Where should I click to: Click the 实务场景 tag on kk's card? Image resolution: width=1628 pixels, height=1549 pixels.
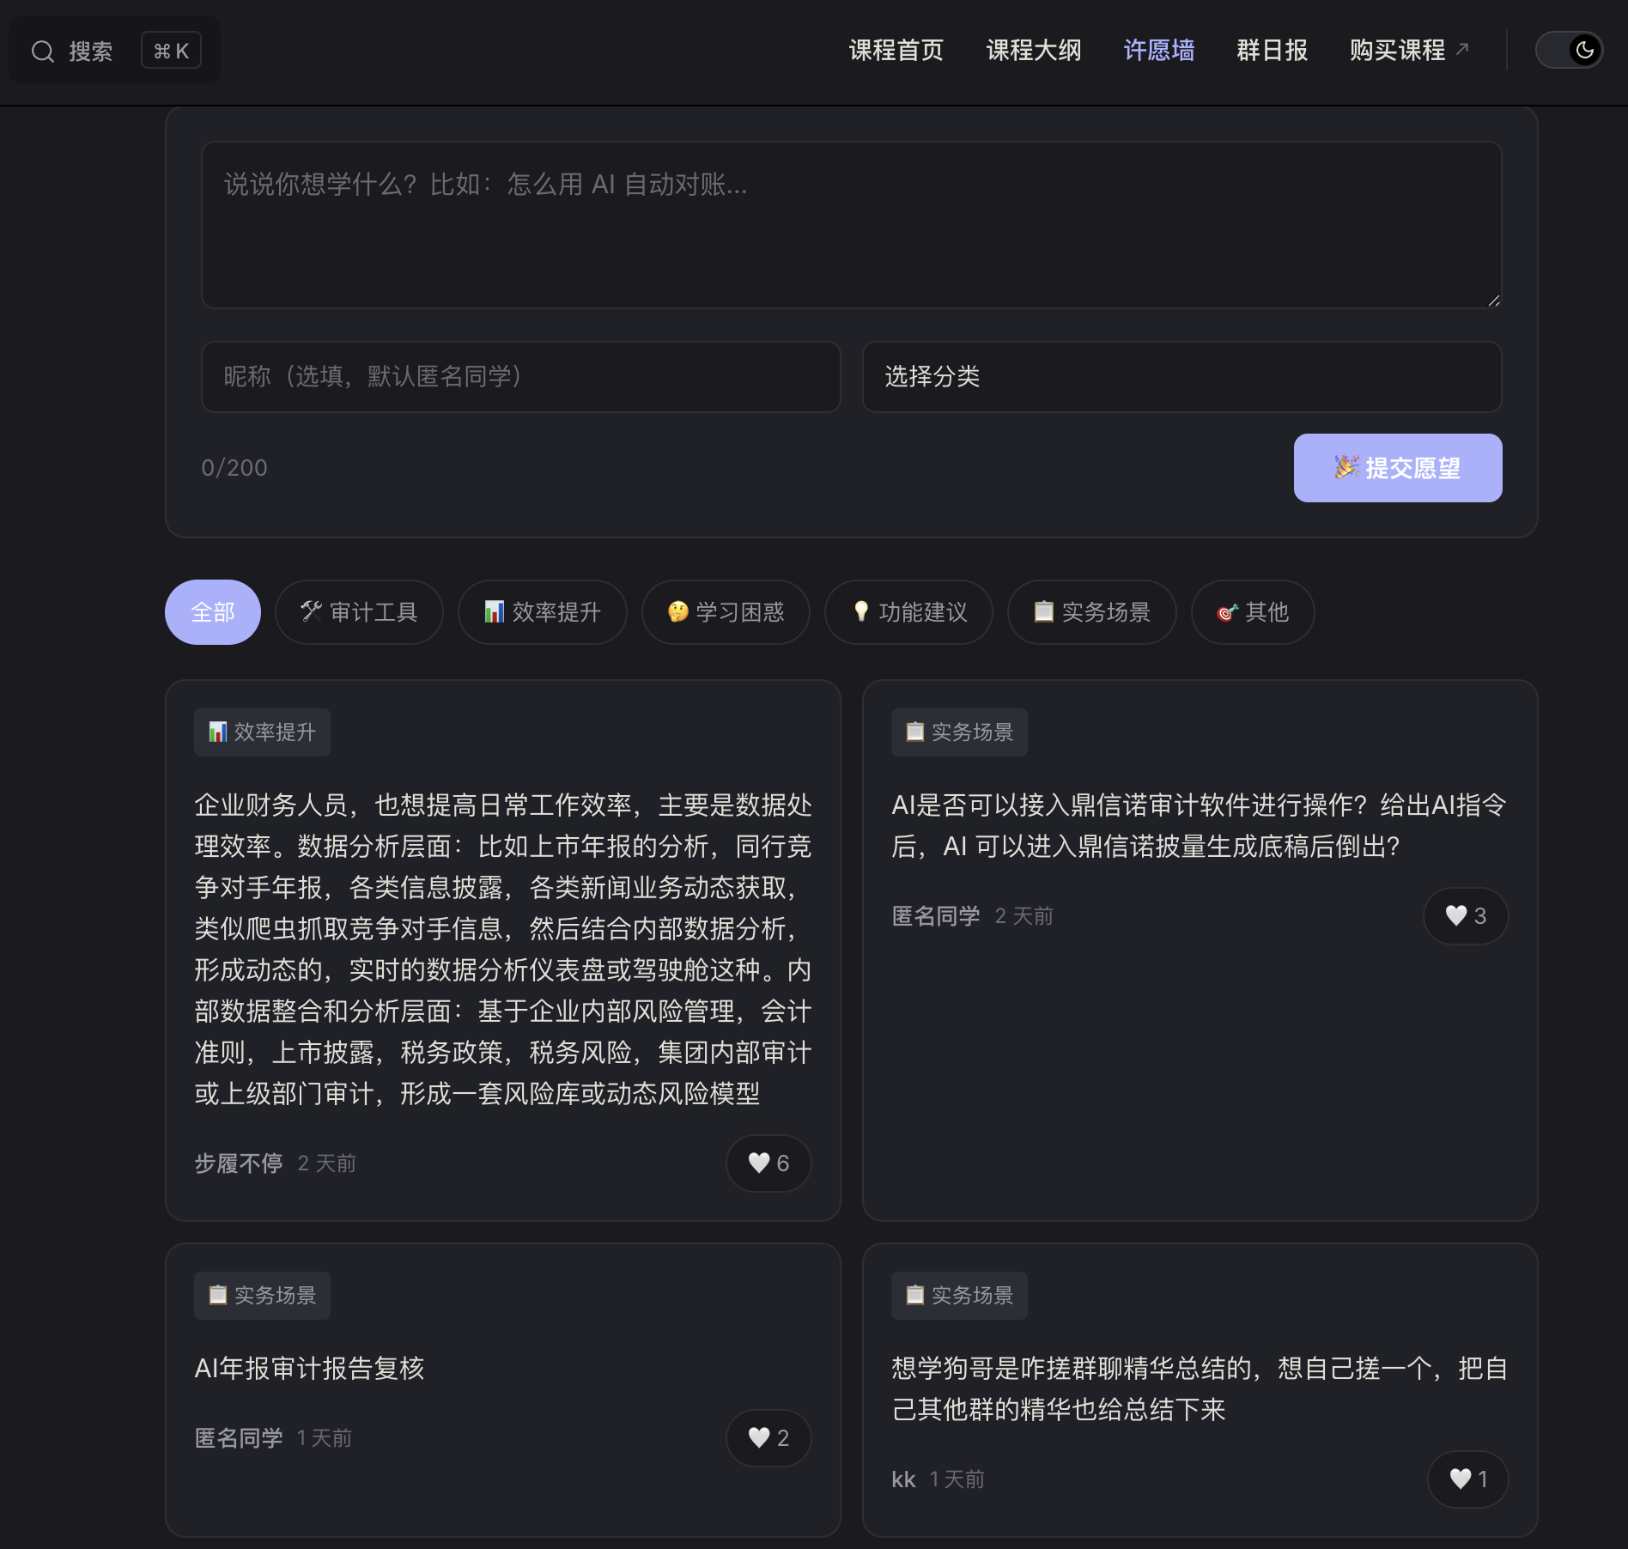coord(959,1296)
